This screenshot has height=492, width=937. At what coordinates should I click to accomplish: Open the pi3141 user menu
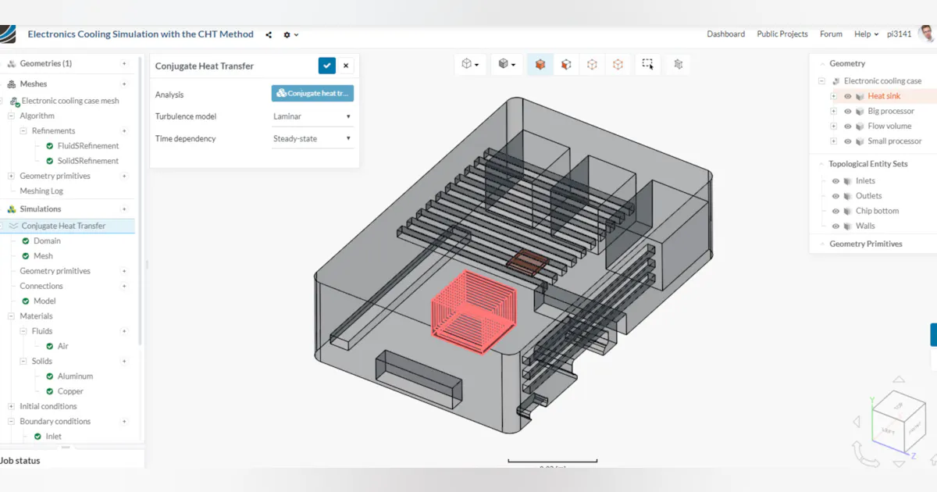pos(898,34)
